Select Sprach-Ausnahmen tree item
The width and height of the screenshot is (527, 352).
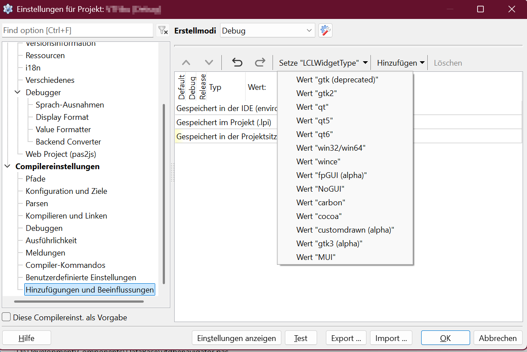click(70, 105)
